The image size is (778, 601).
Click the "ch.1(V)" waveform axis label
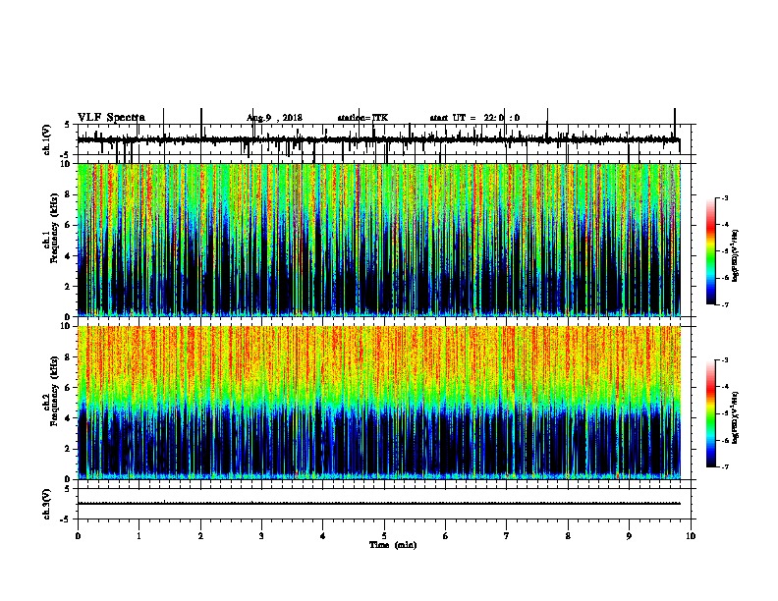point(47,139)
